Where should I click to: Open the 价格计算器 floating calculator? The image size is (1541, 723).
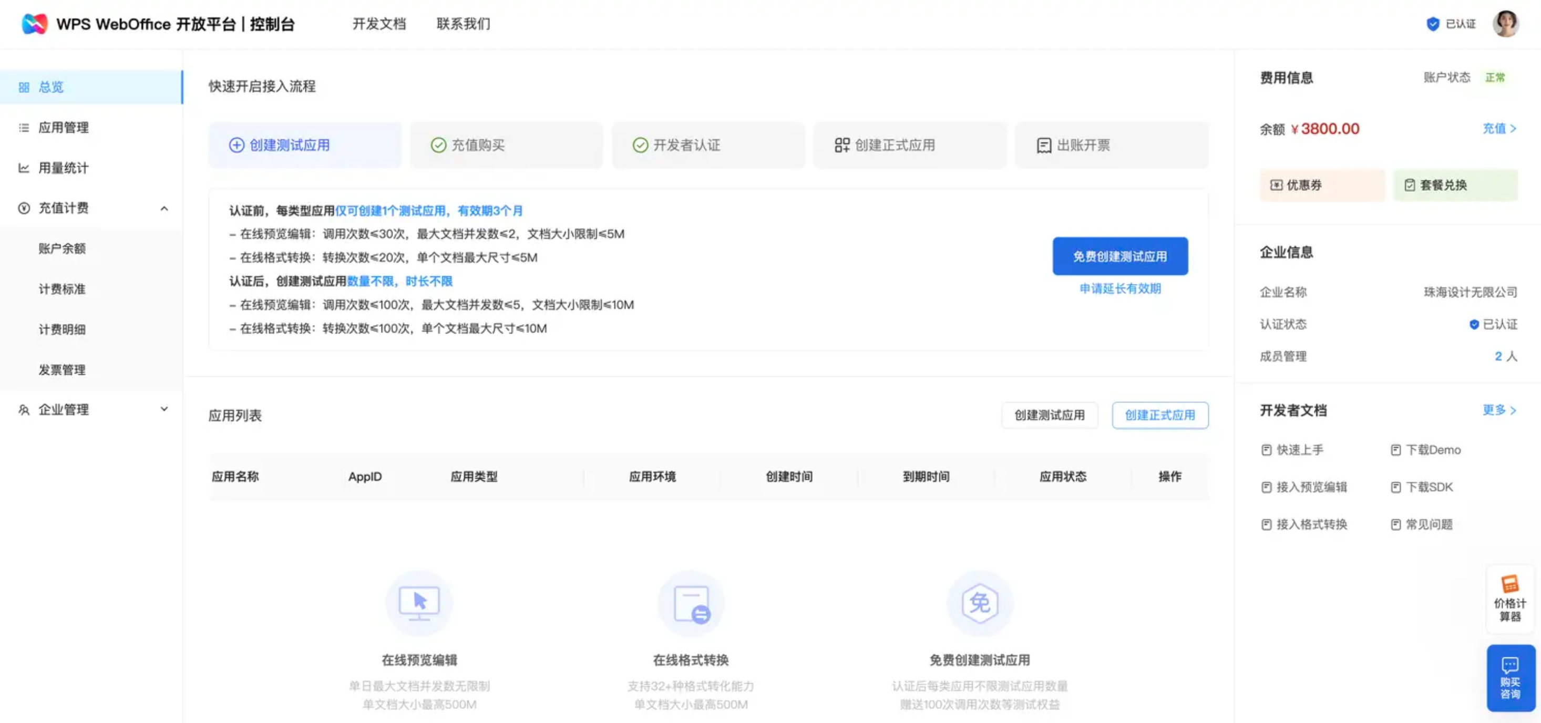(x=1509, y=598)
